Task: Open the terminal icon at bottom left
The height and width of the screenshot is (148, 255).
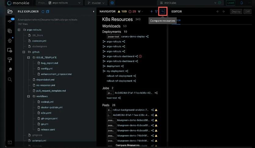Action: point(10,142)
